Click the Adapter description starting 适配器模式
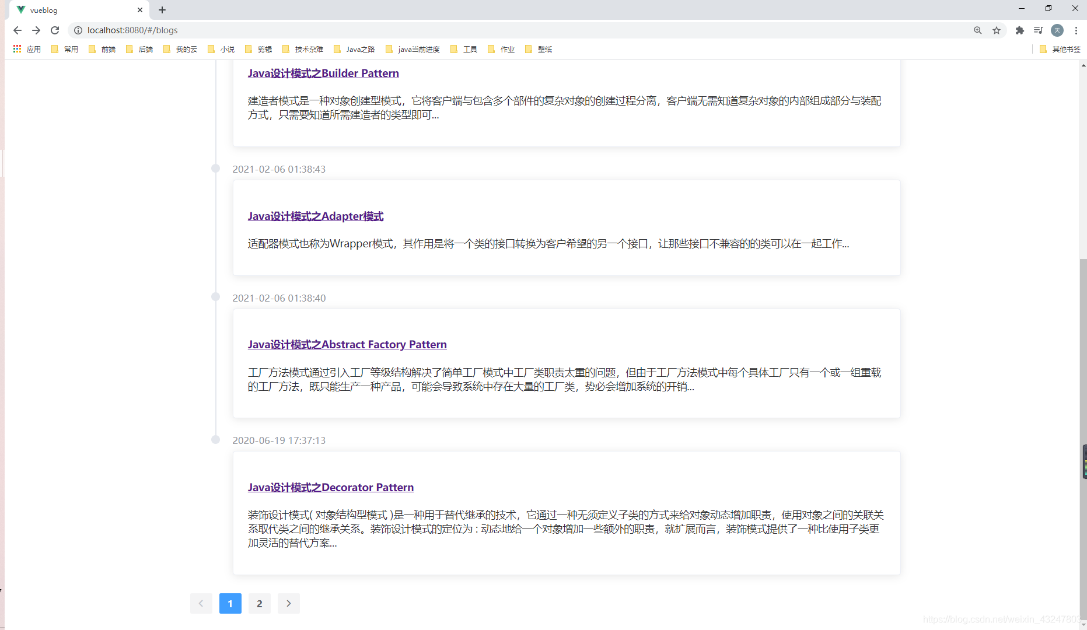1087x630 pixels. 548,244
